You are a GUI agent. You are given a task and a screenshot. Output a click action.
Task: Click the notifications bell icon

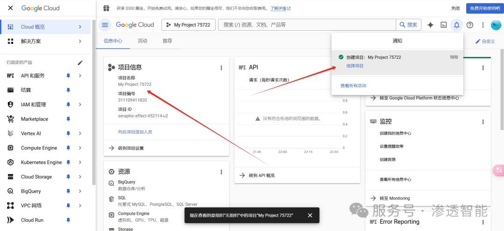coord(456,25)
